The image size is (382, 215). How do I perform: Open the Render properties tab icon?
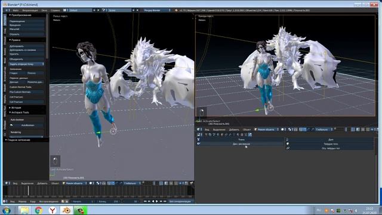(x=206, y=134)
